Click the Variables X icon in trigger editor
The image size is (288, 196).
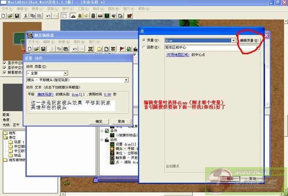90,49
